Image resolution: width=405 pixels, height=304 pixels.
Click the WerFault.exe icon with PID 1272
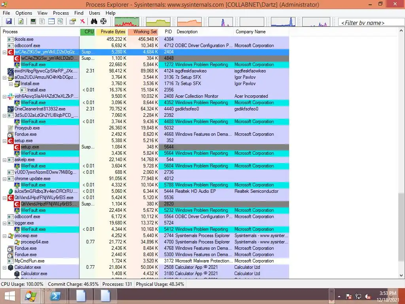click(17, 65)
